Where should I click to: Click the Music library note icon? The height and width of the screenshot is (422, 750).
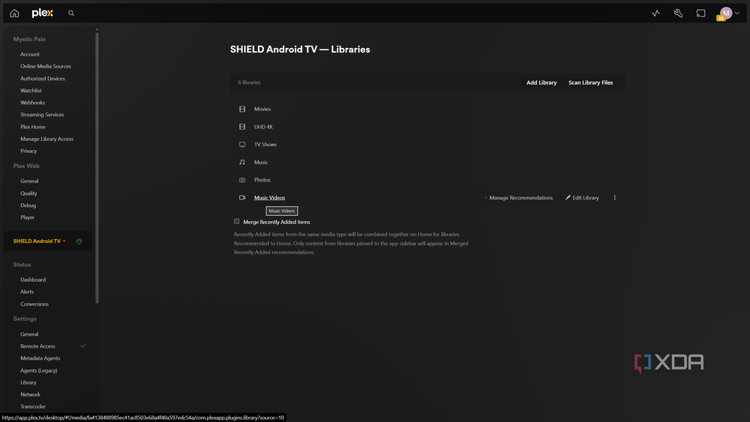click(242, 162)
